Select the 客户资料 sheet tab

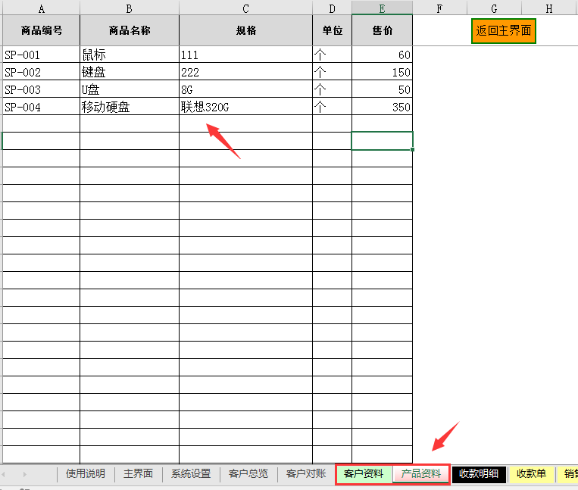364,474
